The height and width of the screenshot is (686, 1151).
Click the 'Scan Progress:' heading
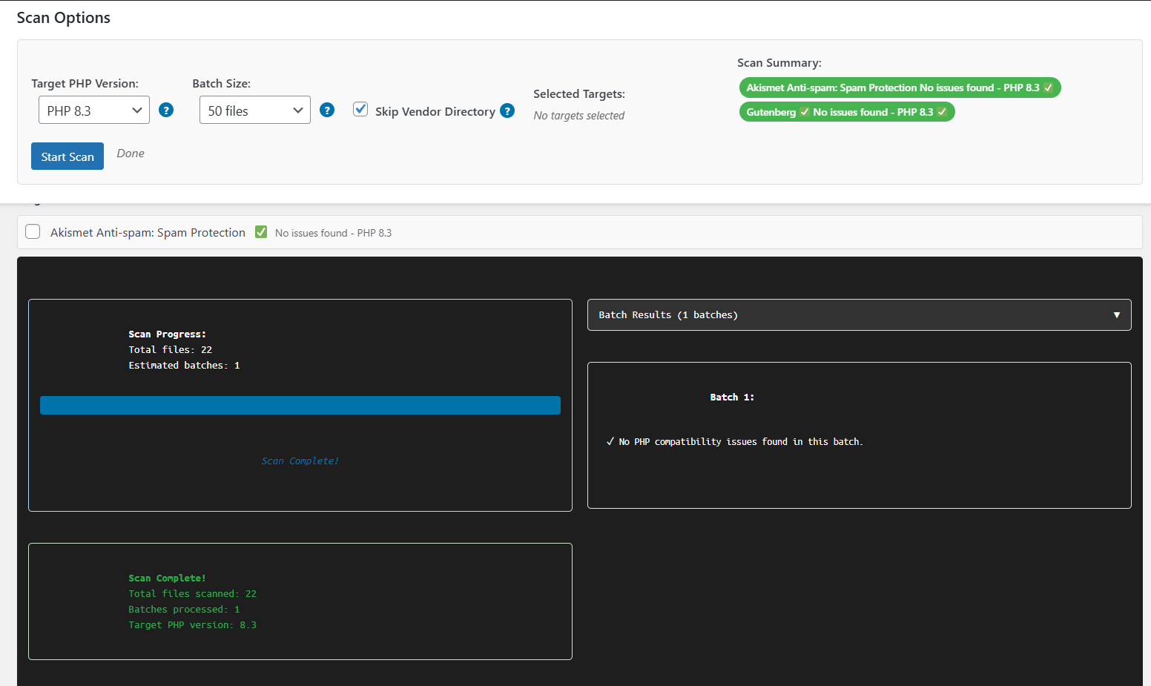(168, 334)
